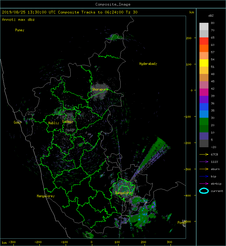Click the Annot: max dbz text
Image resolution: width=226 pixels, height=246 pixels.
coord(18,20)
